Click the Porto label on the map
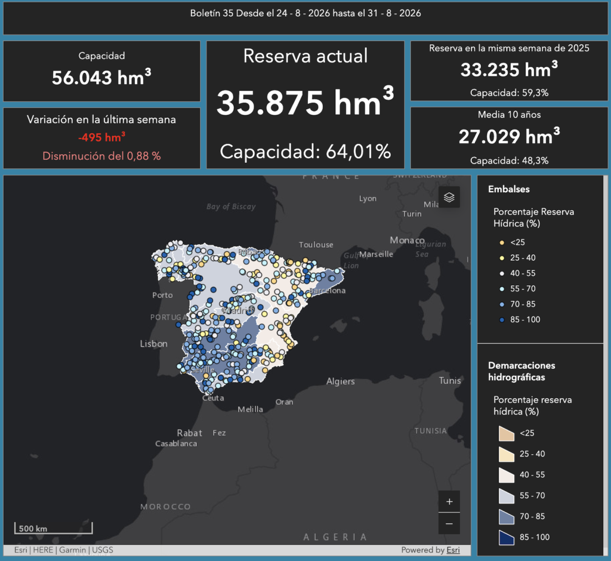This screenshot has width=611, height=561. [162, 295]
